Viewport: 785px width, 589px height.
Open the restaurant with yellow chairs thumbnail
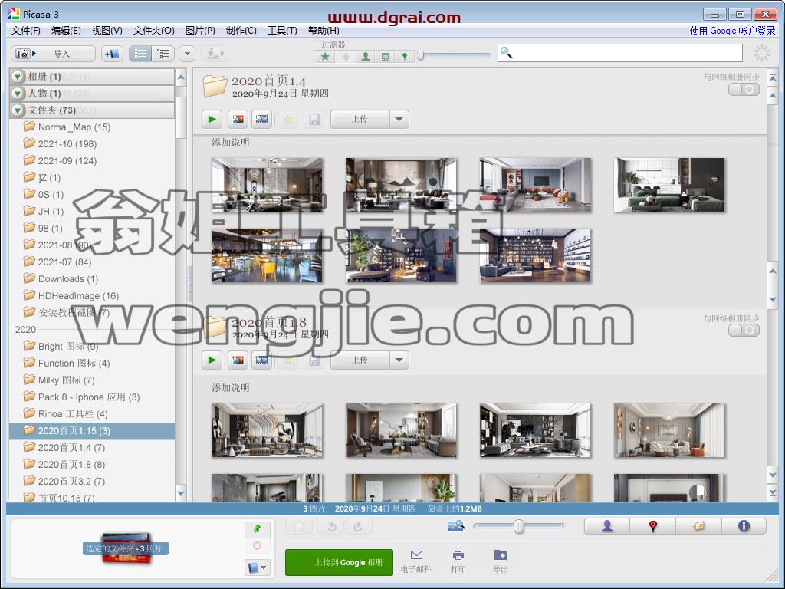coord(268,255)
